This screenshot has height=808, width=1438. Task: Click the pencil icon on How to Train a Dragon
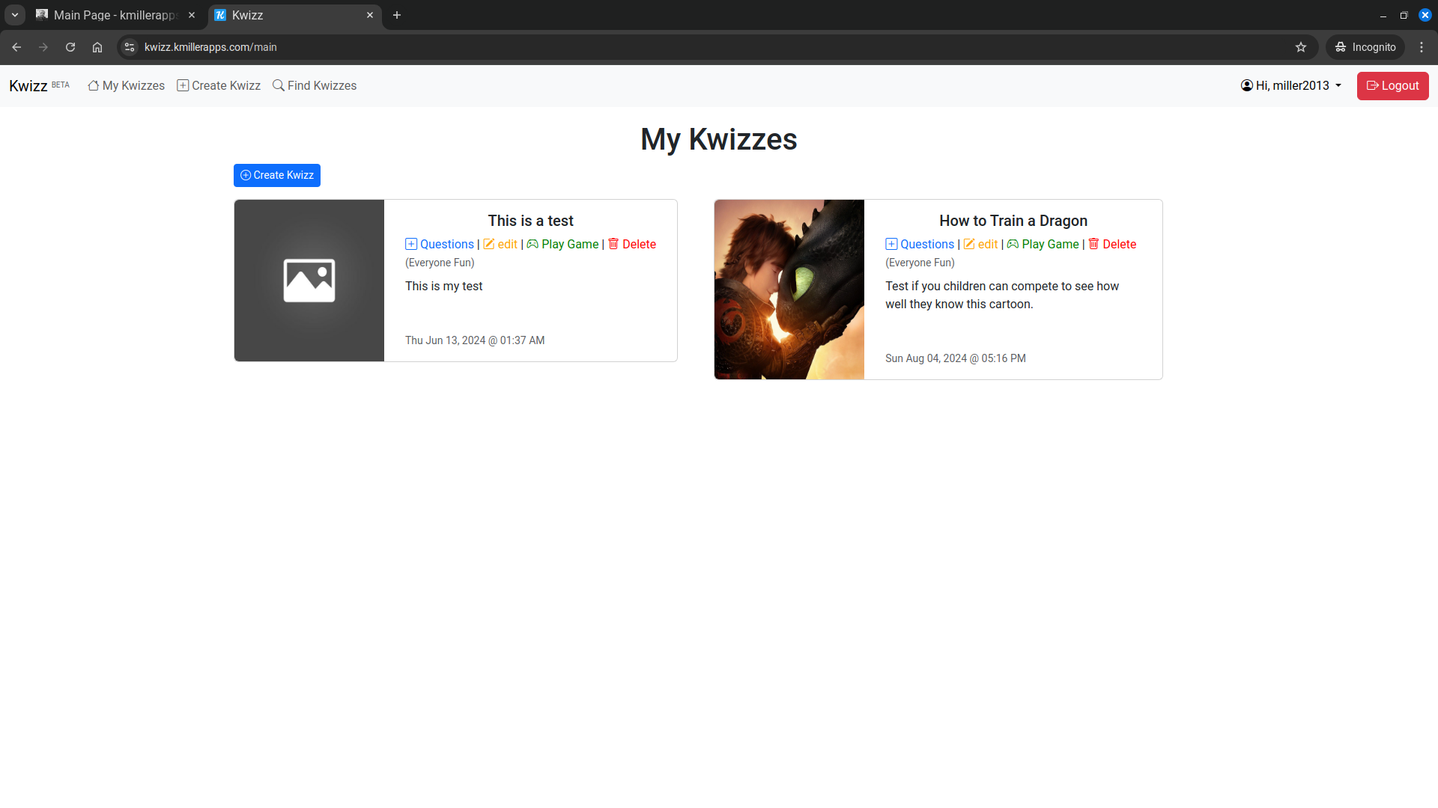tap(969, 244)
